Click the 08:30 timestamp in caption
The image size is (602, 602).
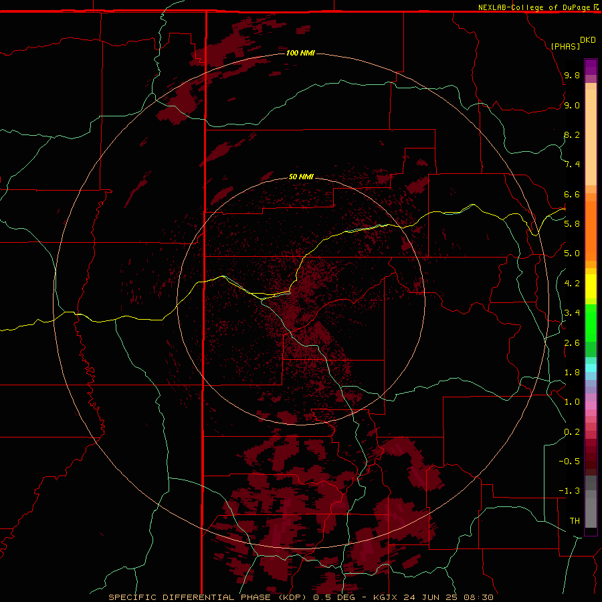478,597
